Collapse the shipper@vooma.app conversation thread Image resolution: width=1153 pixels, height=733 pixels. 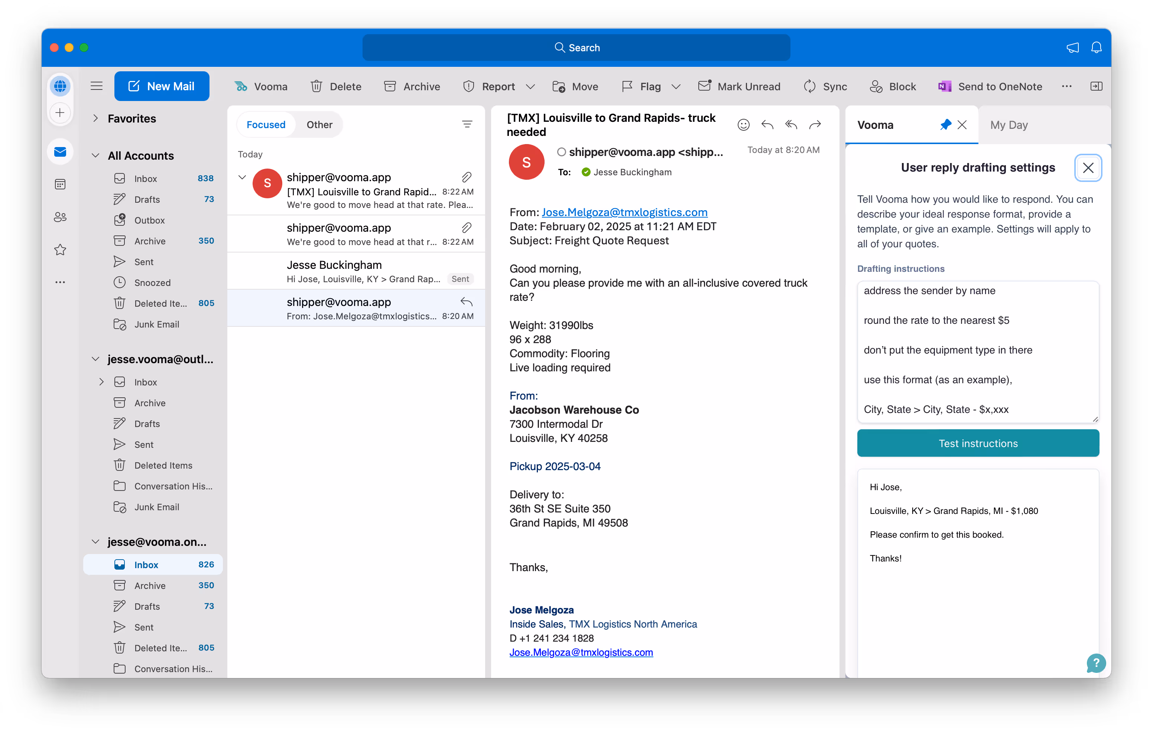242,177
